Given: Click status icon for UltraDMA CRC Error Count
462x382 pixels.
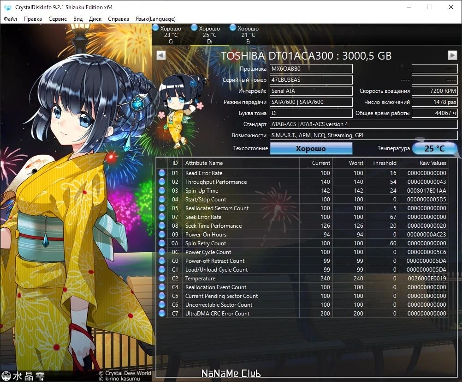Looking at the screenshot, I should [162, 313].
